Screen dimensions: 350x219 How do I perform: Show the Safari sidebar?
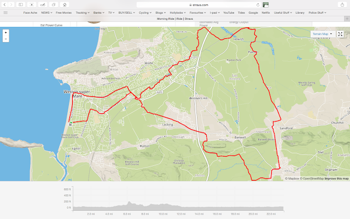click(x=21, y=4)
